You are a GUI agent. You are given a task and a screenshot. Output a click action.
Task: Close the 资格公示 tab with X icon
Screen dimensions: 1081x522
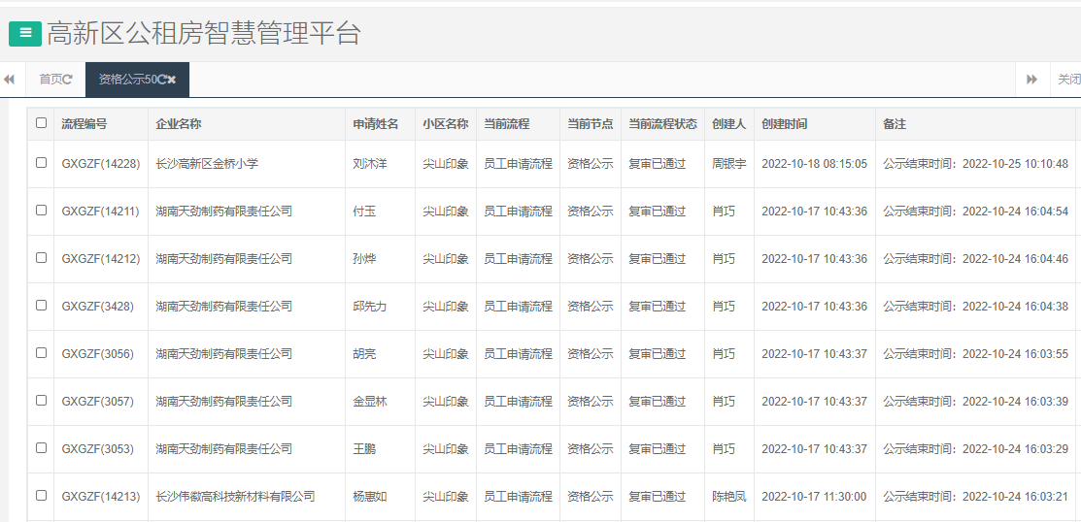(172, 80)
